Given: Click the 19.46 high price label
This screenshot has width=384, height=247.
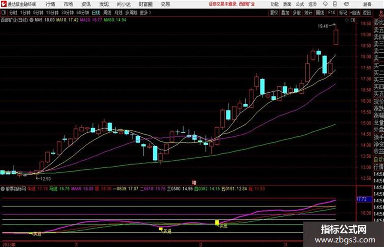Looking at the screenshot, I should (x=323, y=26).
